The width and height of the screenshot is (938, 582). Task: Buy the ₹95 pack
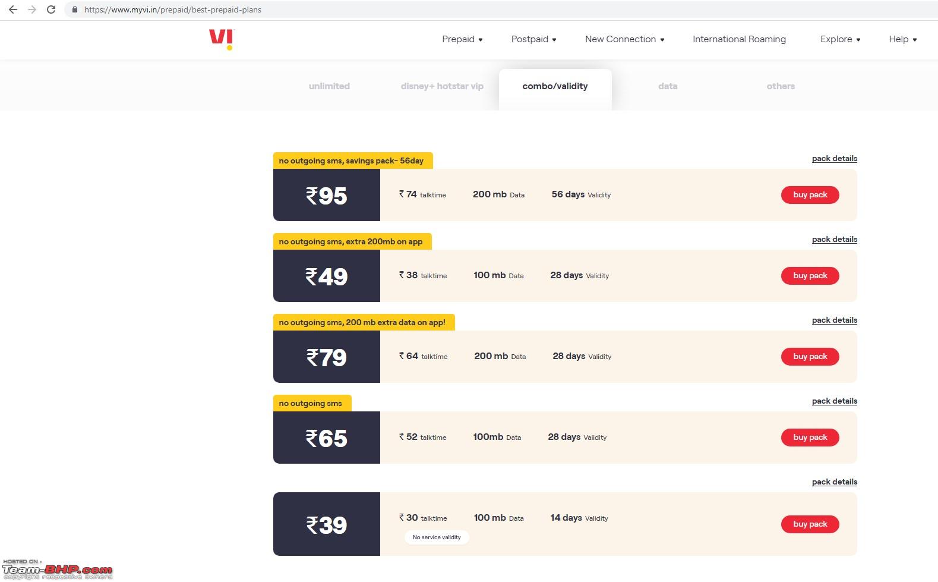pos(810,195)
